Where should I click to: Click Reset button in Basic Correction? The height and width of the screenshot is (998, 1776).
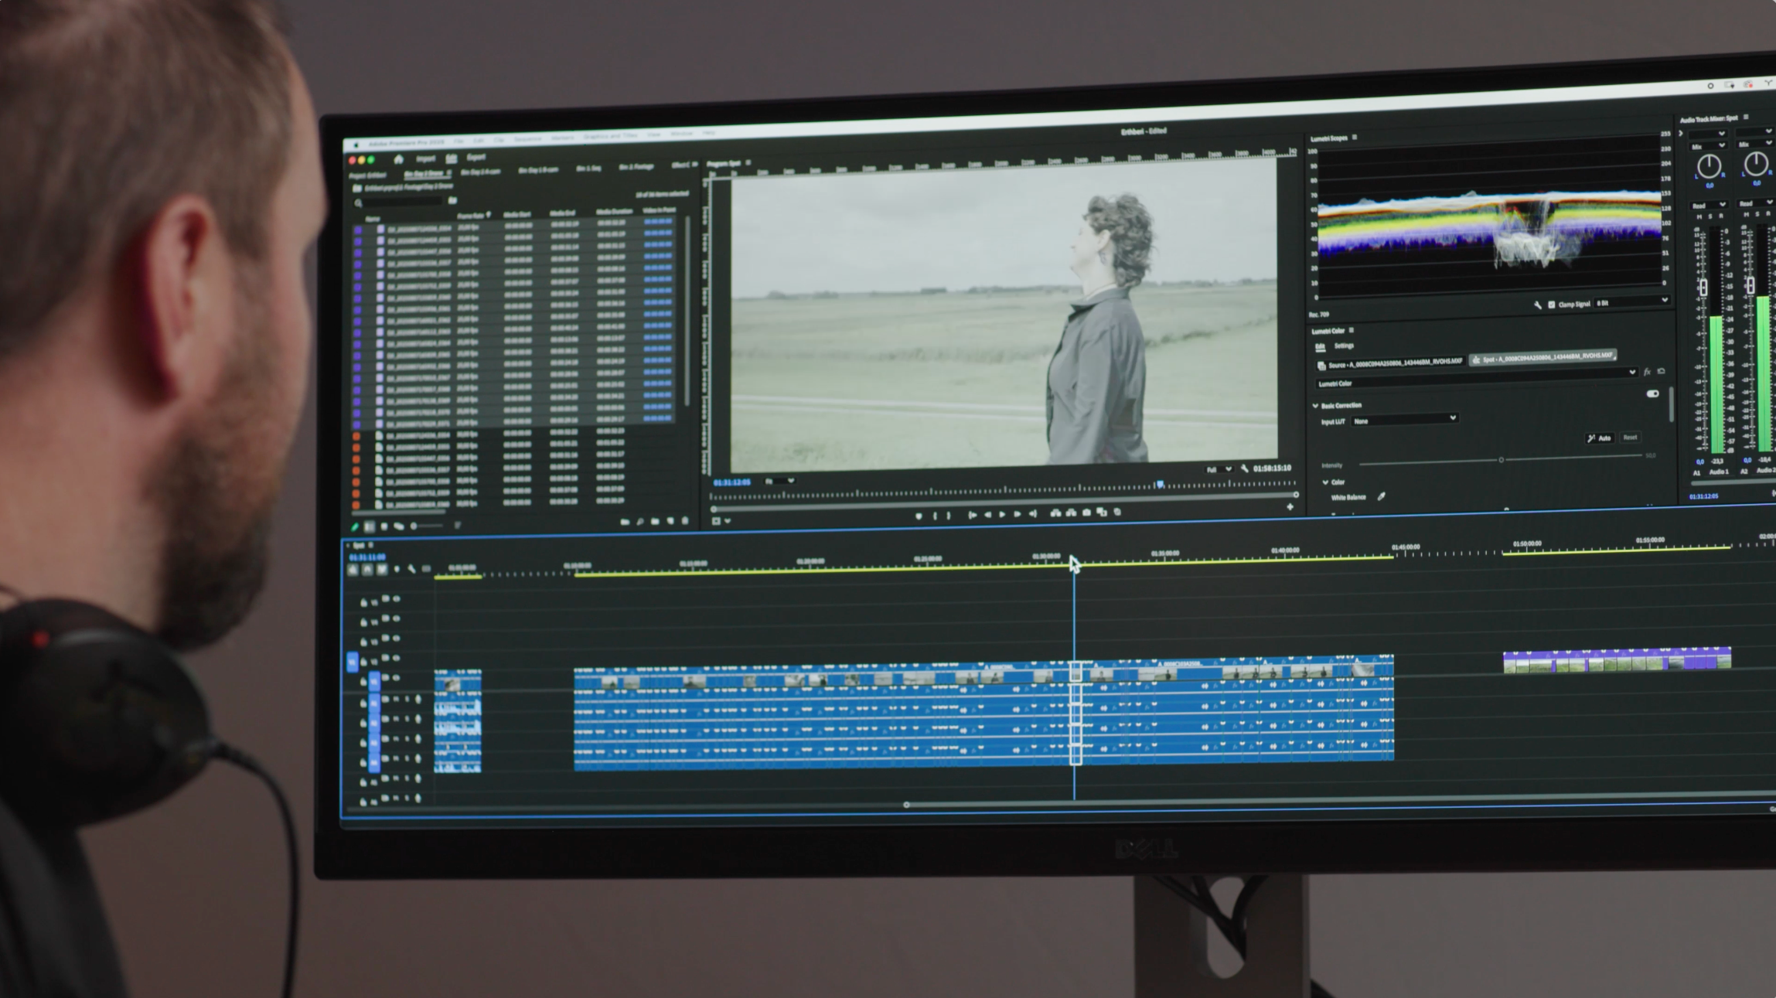point(1630,438)
